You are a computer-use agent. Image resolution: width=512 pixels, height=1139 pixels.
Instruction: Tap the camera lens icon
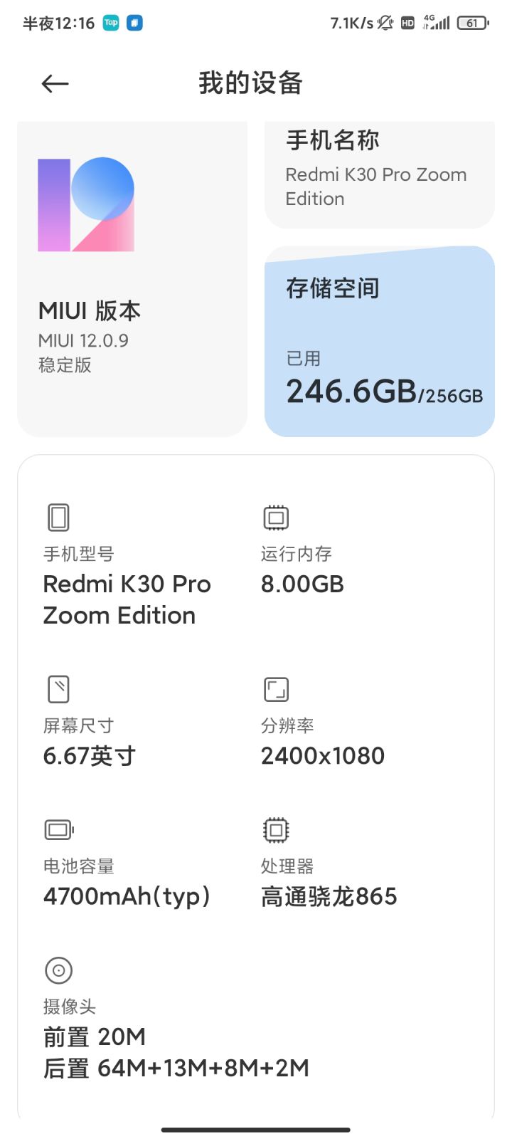tap(59, 970)
